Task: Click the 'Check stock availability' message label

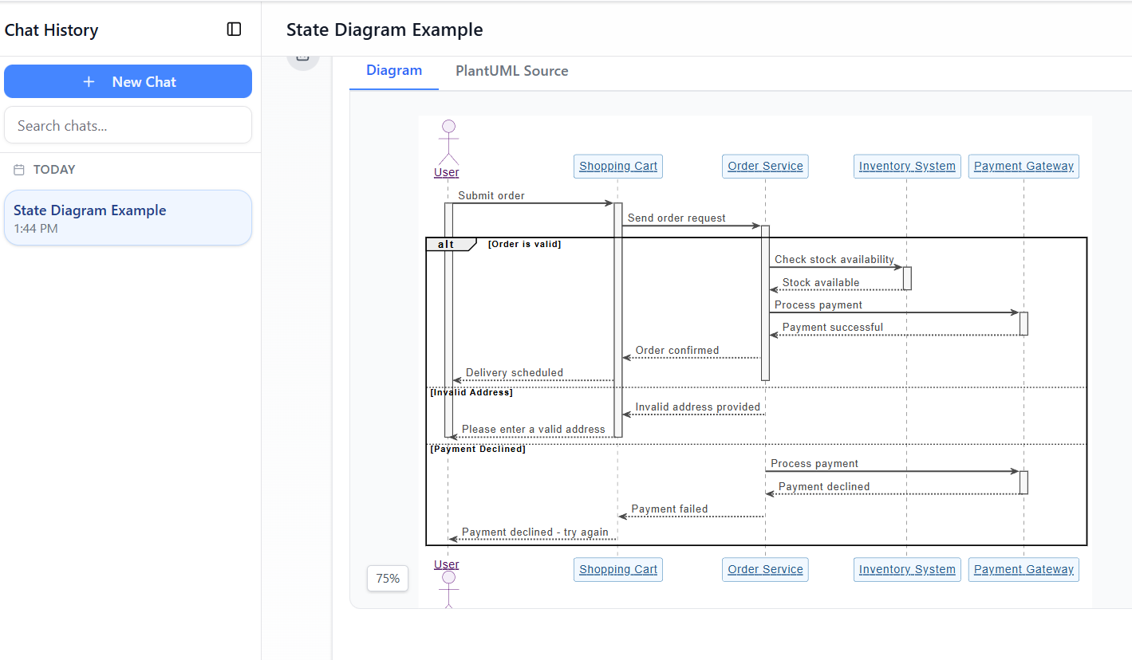Action: pyautogui.click(x=834, y=260)
